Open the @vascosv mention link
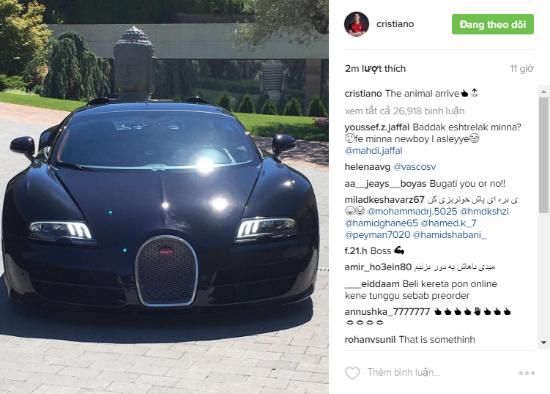Screen dimensions: 550x394 click(415, 167)
